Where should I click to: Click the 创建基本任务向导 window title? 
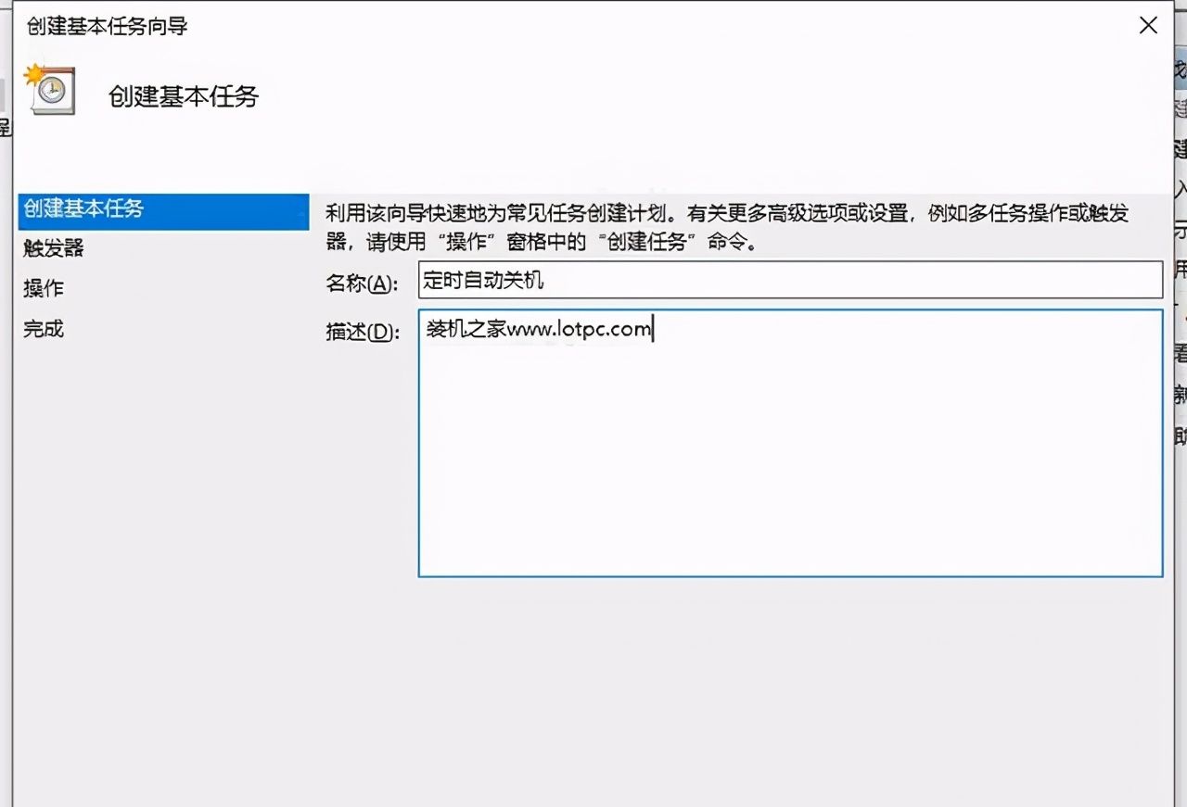[x=108, y=26]
